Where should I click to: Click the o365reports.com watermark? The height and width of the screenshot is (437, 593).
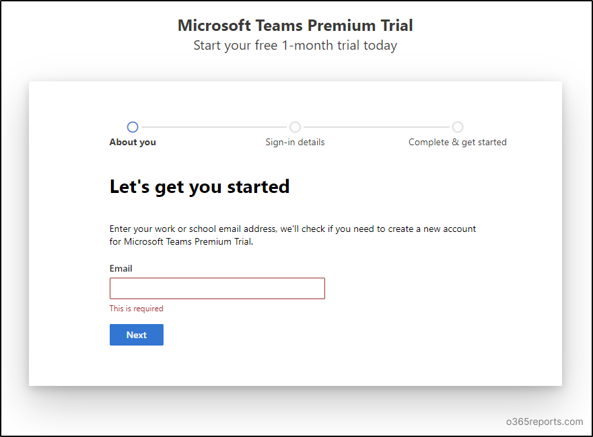(545, 422)
